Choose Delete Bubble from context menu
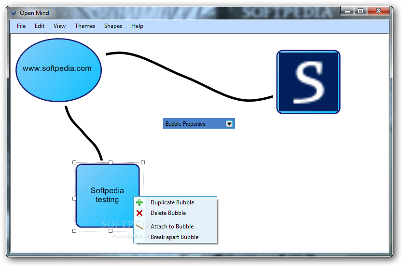The width and height of the screenshot is (403, 267). 175,213
